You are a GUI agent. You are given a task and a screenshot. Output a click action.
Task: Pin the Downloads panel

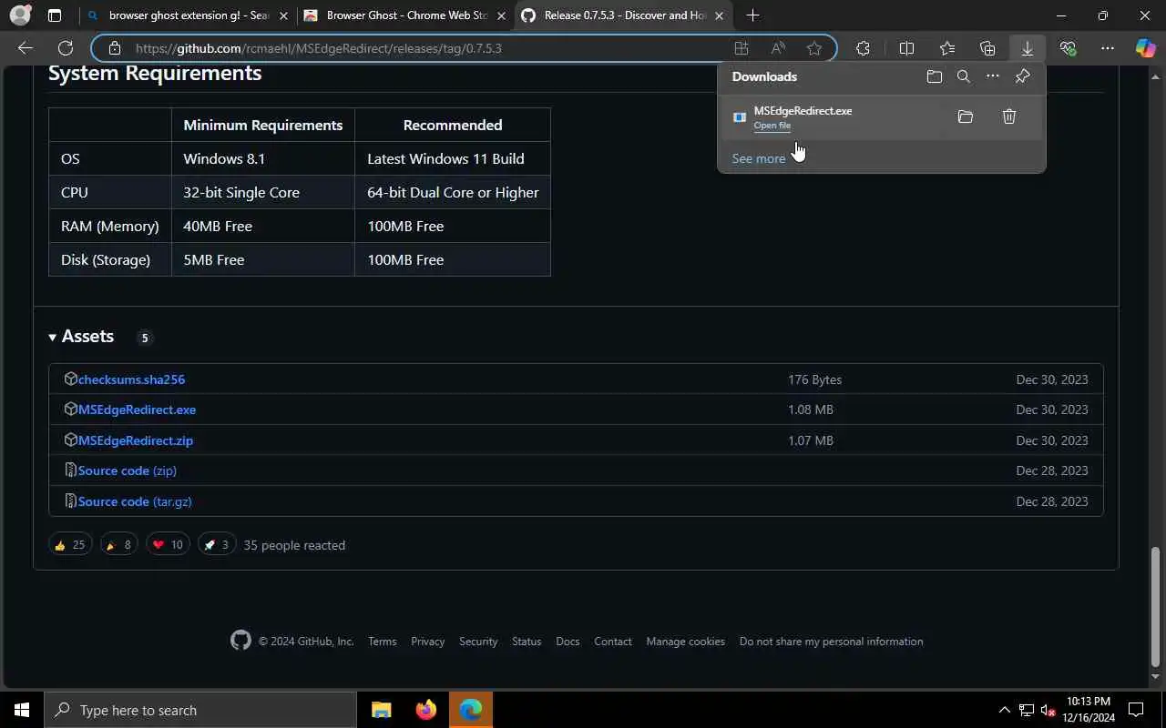(x=1022, y=76)
